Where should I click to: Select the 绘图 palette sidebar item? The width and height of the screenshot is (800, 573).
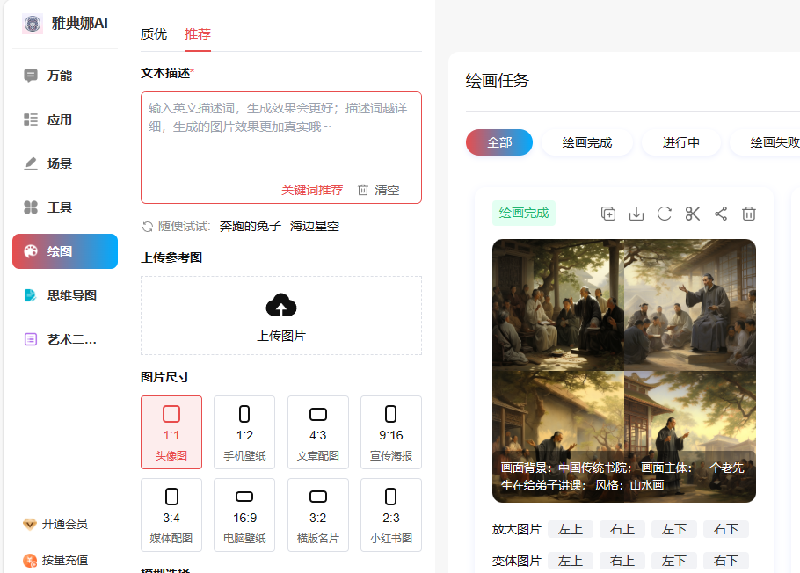[x=65, y=251]
